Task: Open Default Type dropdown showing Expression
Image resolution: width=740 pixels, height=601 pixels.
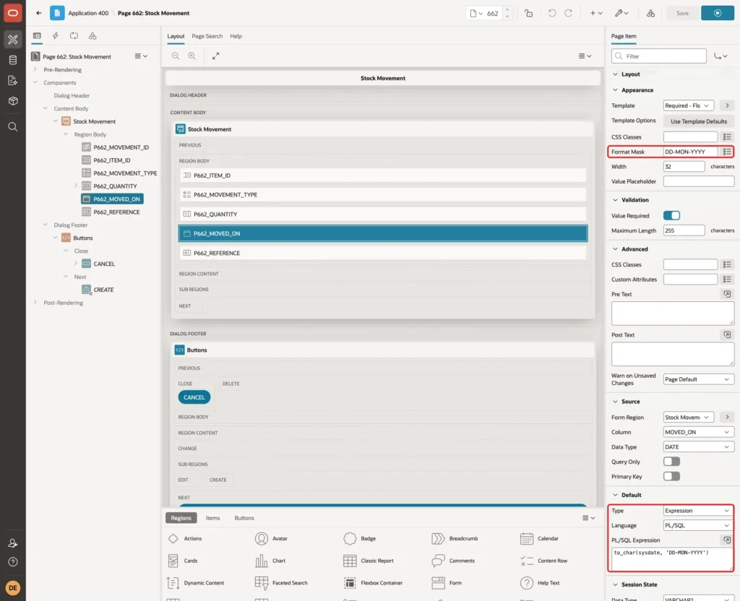Action: coord(699,511)
